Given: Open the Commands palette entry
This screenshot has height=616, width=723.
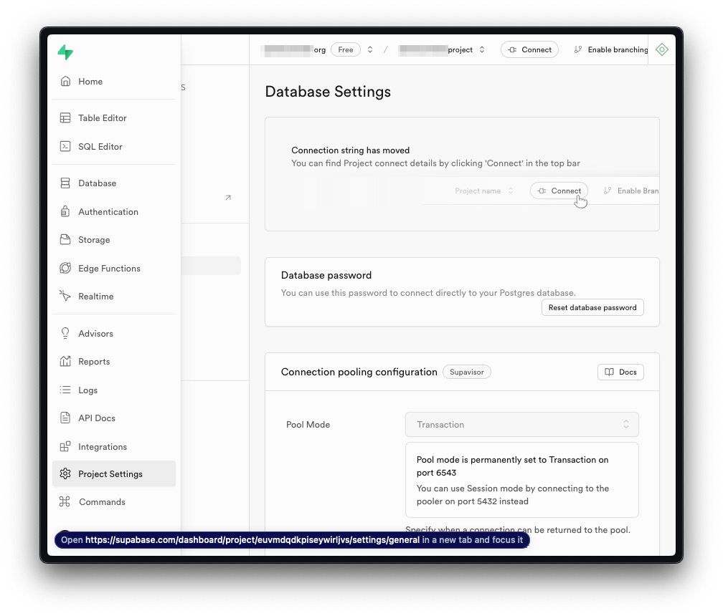Looking at the screenshot, I should 101,501.
